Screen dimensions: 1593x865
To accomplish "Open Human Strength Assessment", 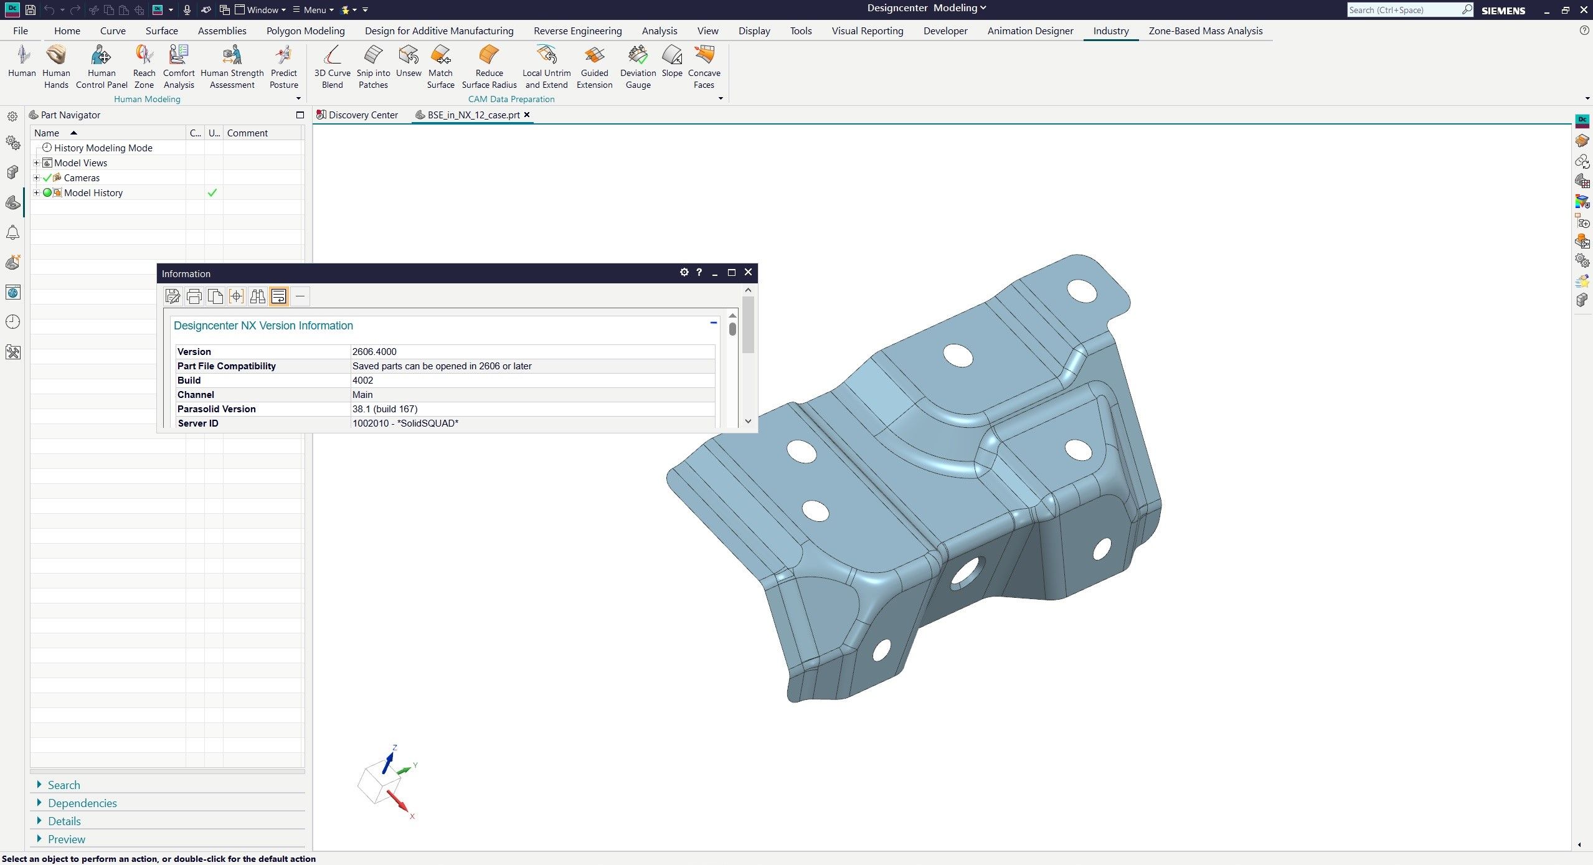I will pos(232,67).
